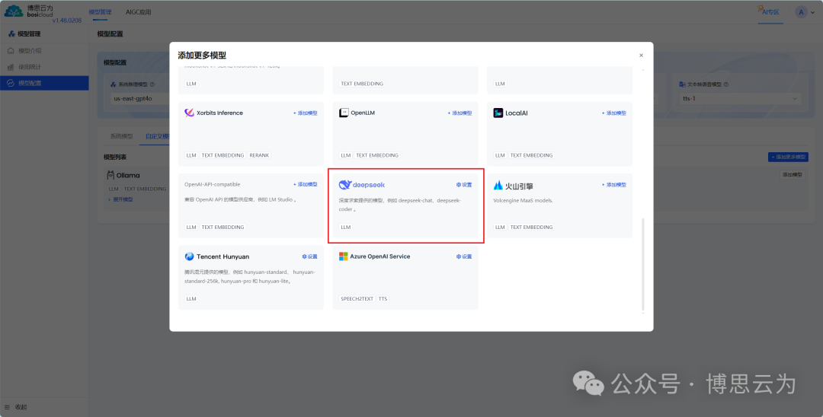Viewport: 823px width, 417px height.
Task: Click the 收起 label at bottom of sidebar
Action: pyautogui.click(x=21, y=407)
